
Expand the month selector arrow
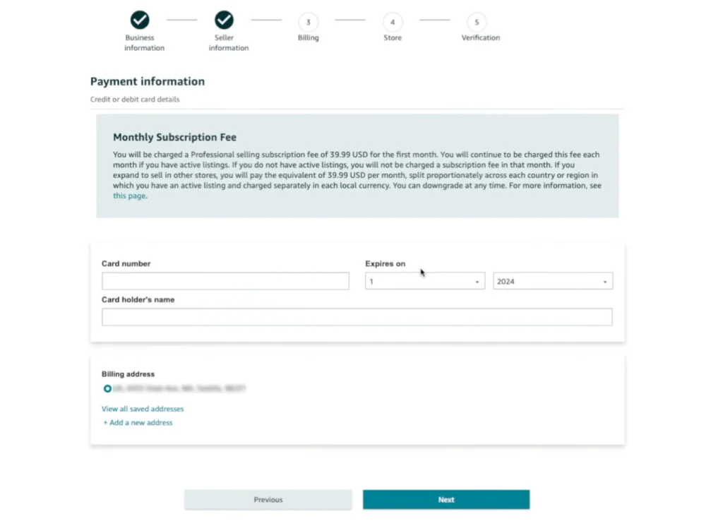pyautogui.click(x=476, y=280)
